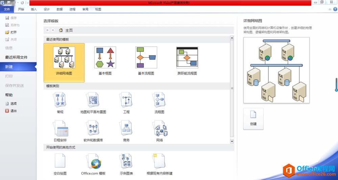Click the 创建 button
The height and width of the screenshot is (180, 338).
tap(253, 119)
